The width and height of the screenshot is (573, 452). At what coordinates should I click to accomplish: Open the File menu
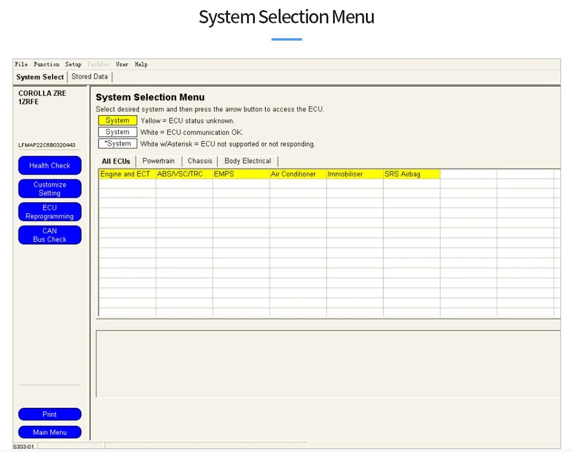coord(21,64)
